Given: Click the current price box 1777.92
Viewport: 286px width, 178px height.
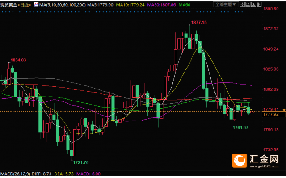Looking at the screenshot, I should click(x=274, y=114).
